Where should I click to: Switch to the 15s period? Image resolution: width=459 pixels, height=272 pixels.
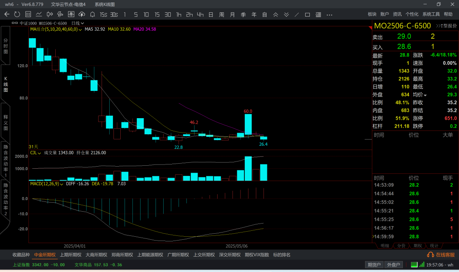[103, 14]
